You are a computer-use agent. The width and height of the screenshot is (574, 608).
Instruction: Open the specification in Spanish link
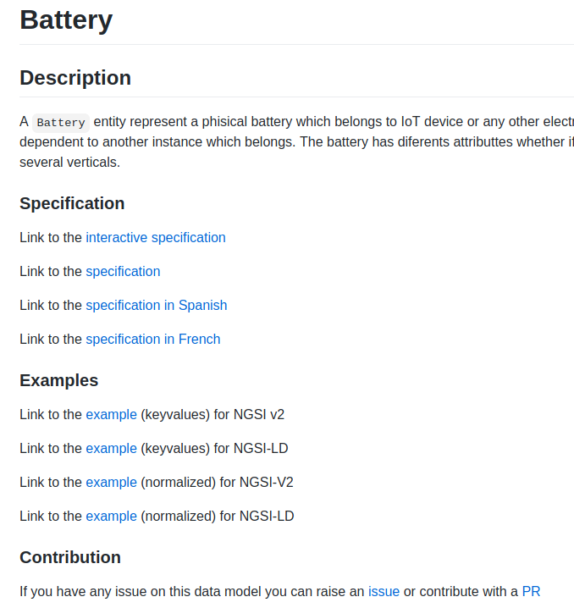click(x=157, y=306)
